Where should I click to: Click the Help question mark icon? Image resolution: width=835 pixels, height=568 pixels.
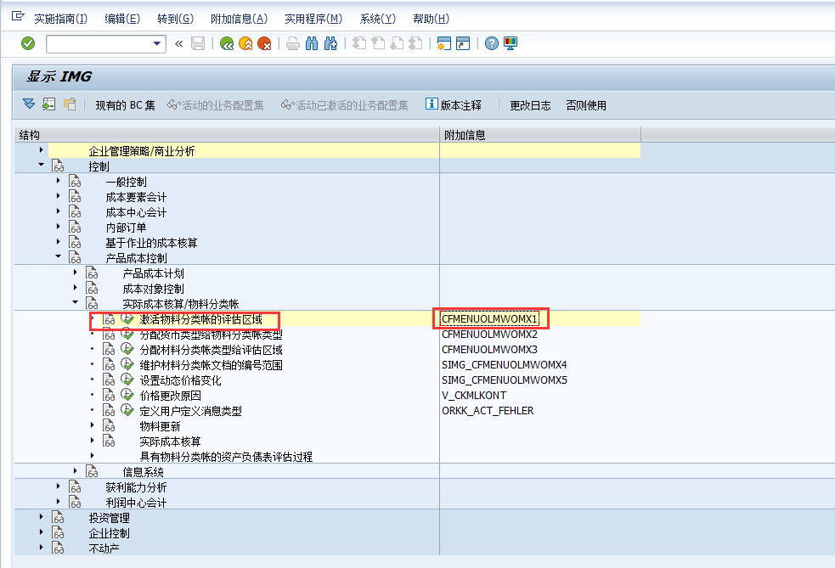pos(493,44)
